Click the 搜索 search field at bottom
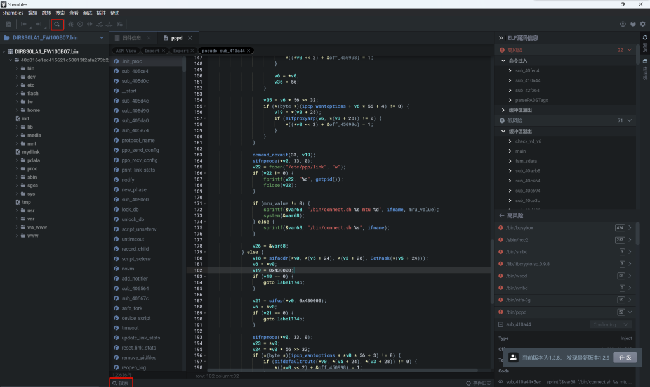The height and width of the screenshot is (387, 650). point(123,383)
